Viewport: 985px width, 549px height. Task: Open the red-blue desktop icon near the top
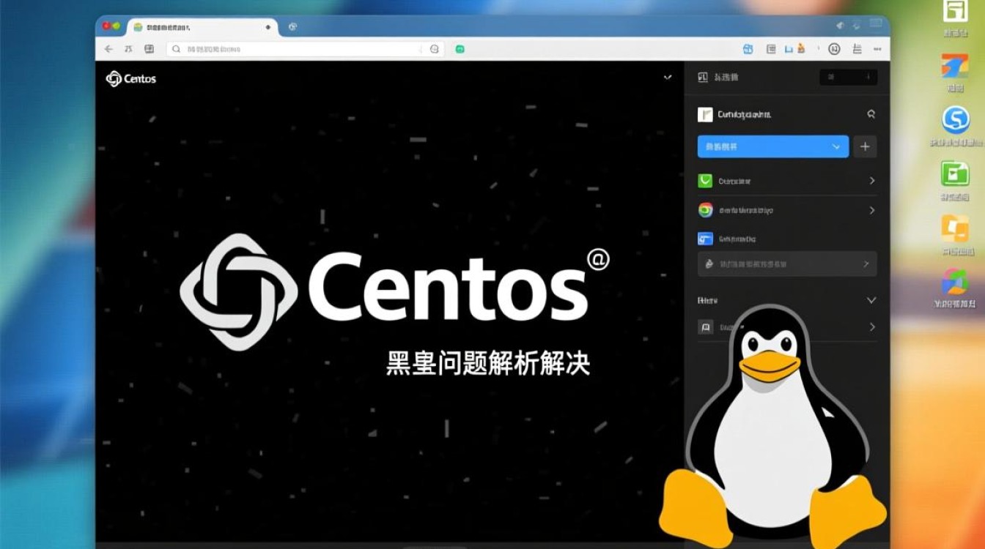tap(956, 66)
